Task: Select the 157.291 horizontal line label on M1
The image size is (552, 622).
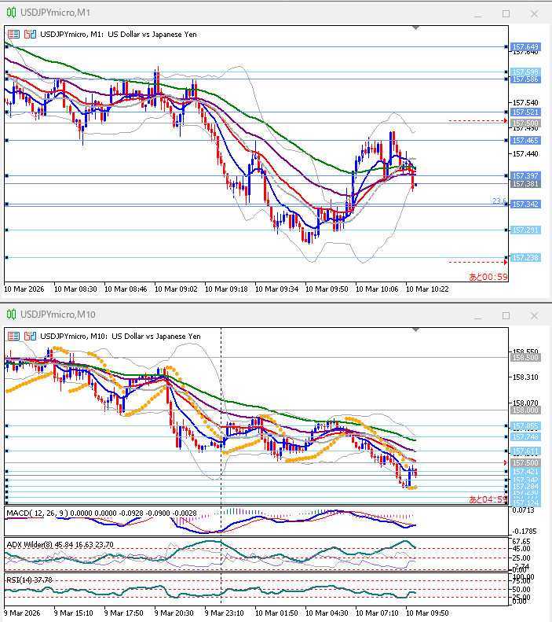Action: pos(524,230)
